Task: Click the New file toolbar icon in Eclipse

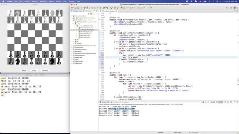Action: click(72, 8)
